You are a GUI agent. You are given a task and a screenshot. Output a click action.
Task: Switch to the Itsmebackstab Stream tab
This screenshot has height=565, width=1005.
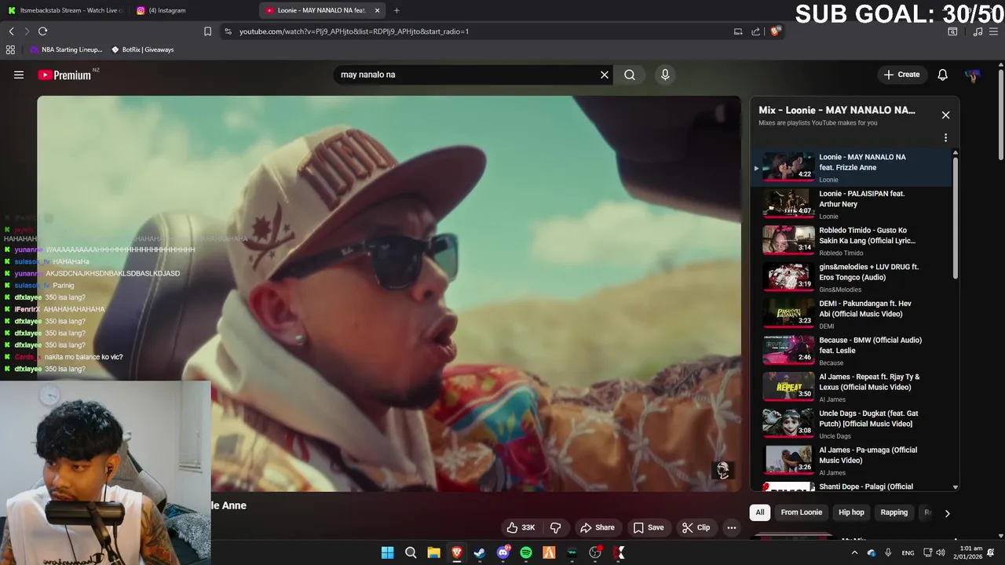(x=64, y=10)
